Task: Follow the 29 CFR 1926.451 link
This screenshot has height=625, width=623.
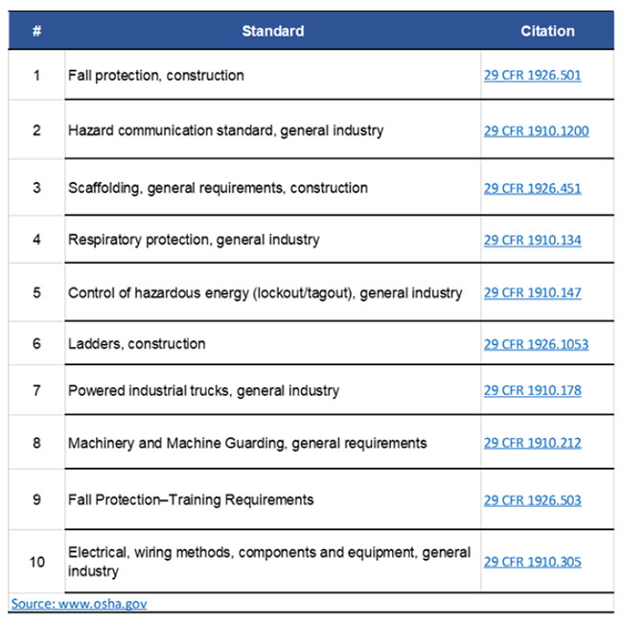Action: [x=532, y=188]
